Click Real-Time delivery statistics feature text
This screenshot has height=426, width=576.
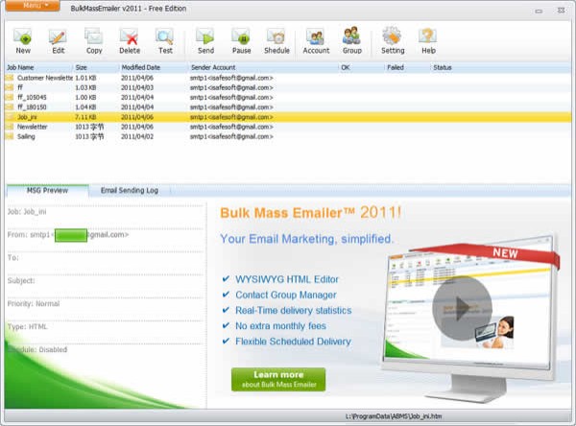tap(294, 310)
